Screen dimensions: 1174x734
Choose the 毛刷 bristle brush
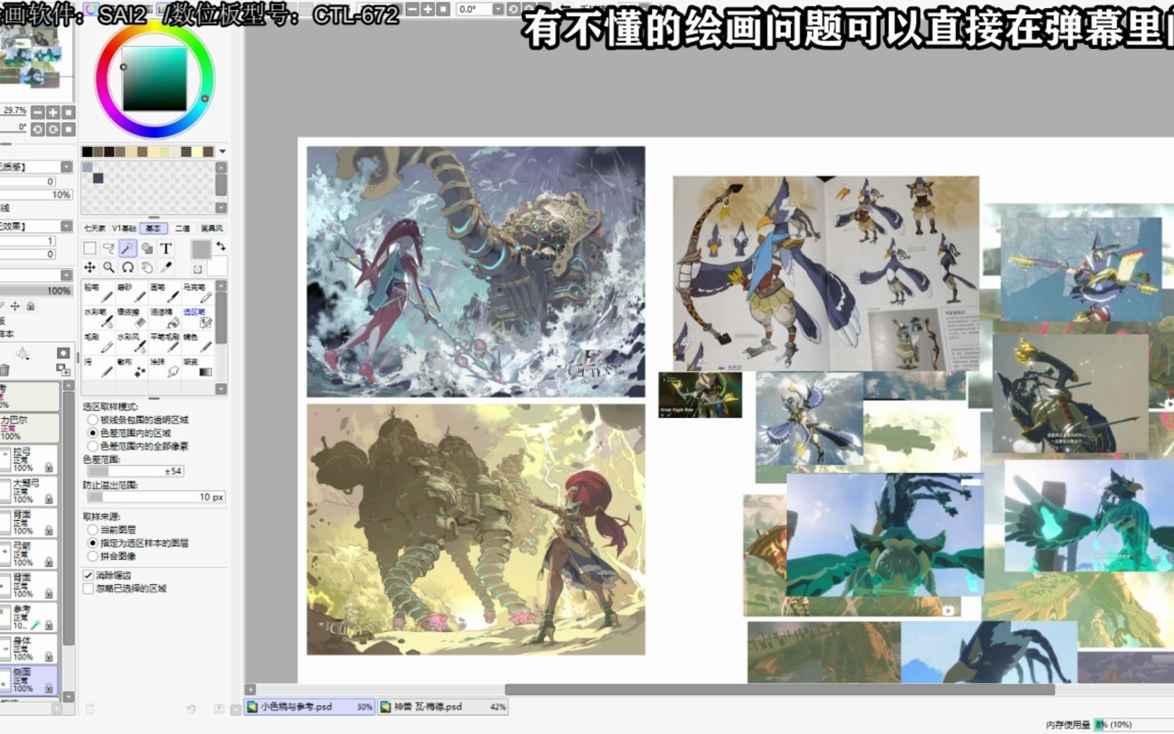click(x=99, y=343)
